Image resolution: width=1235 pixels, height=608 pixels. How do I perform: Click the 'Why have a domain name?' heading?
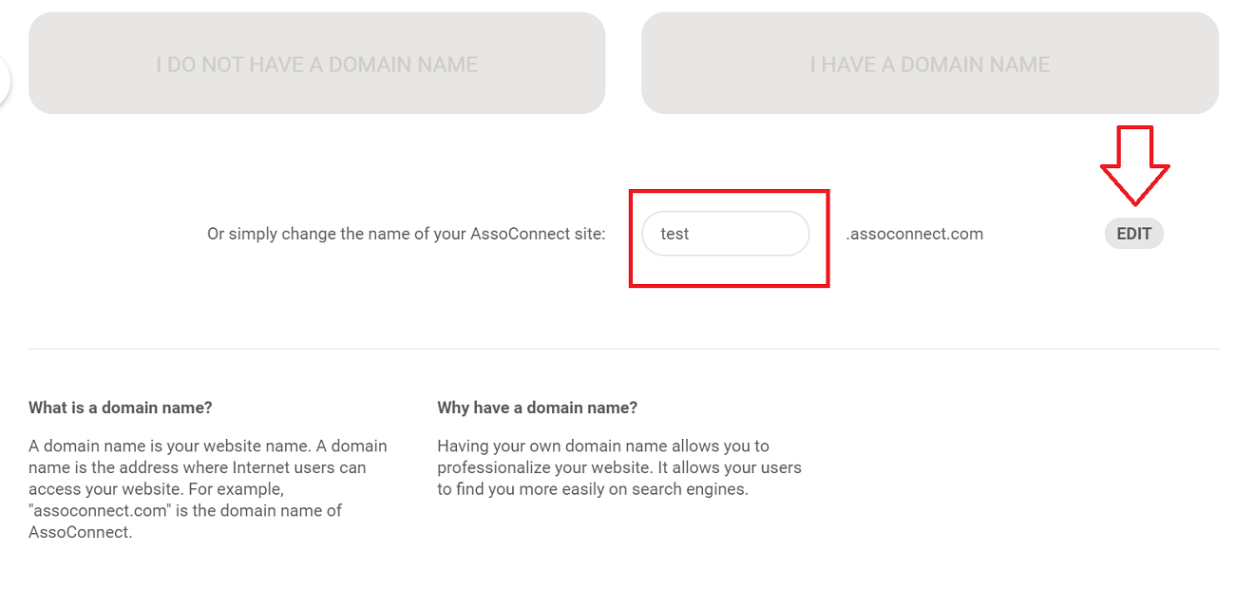(537, 407)
